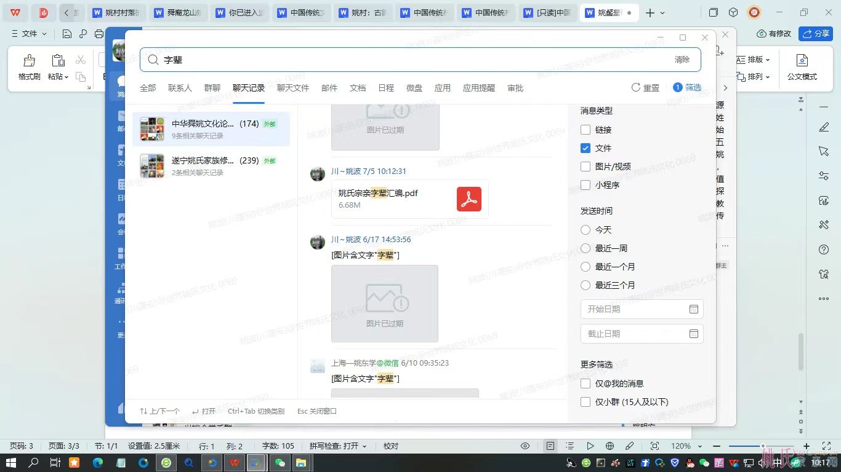Viewport: 841px width, 472px height.
Task: Click the calendar icon in 截止日期 field
Action: click(694, 334)
